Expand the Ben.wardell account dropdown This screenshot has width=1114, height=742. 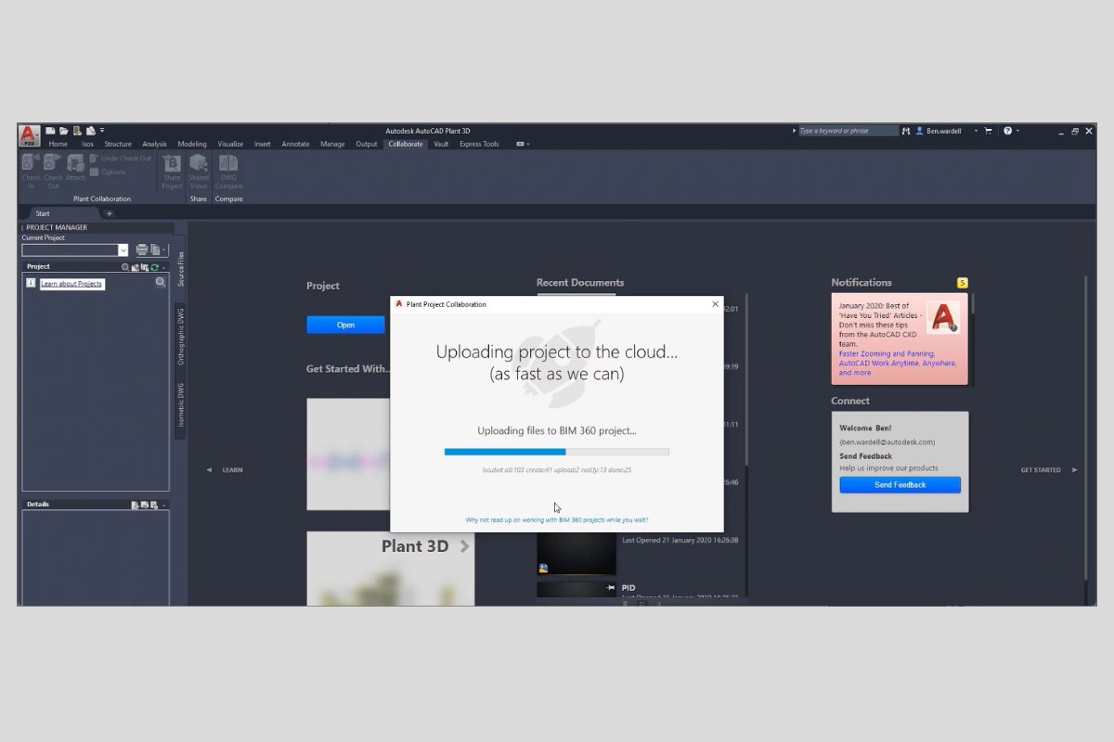coord(976,131)
